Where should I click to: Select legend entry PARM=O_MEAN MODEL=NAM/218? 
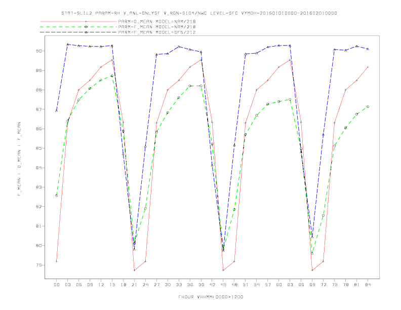[x=157, y=21]
